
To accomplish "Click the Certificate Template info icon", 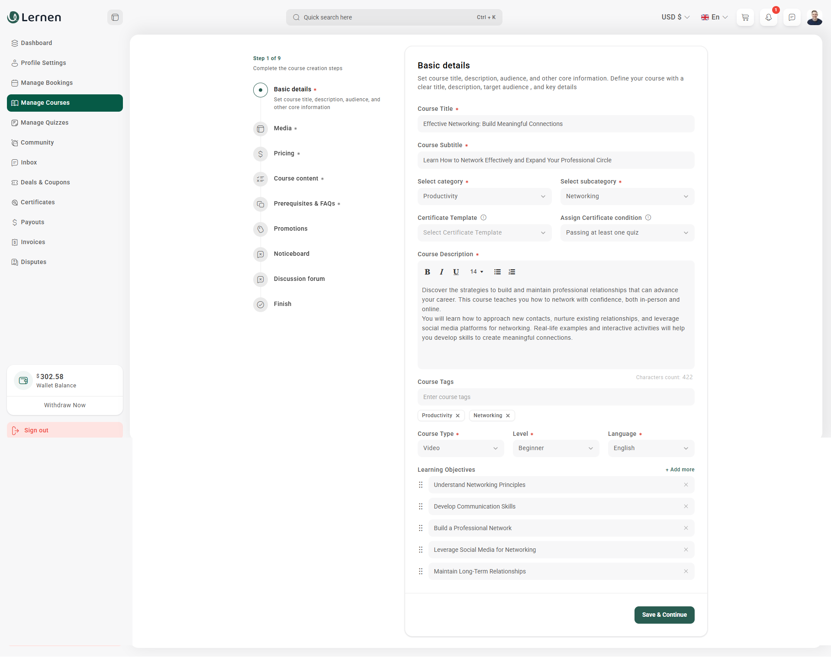I will (483, 218).
